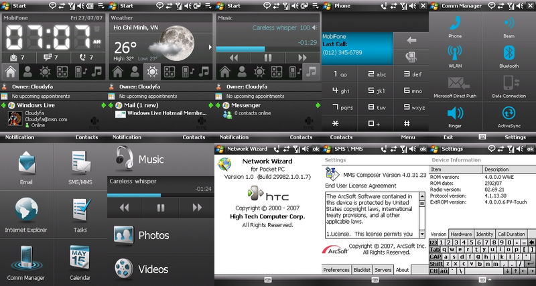Open the ringtone phone tab in the top Music panel
This screenshot has height=286, width=536.
tap(293, 72)
